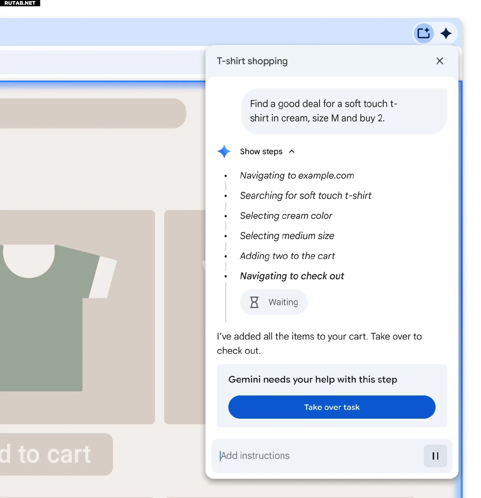Click the Navigating to check out step
481x498 pixels.
coord(292,276)
